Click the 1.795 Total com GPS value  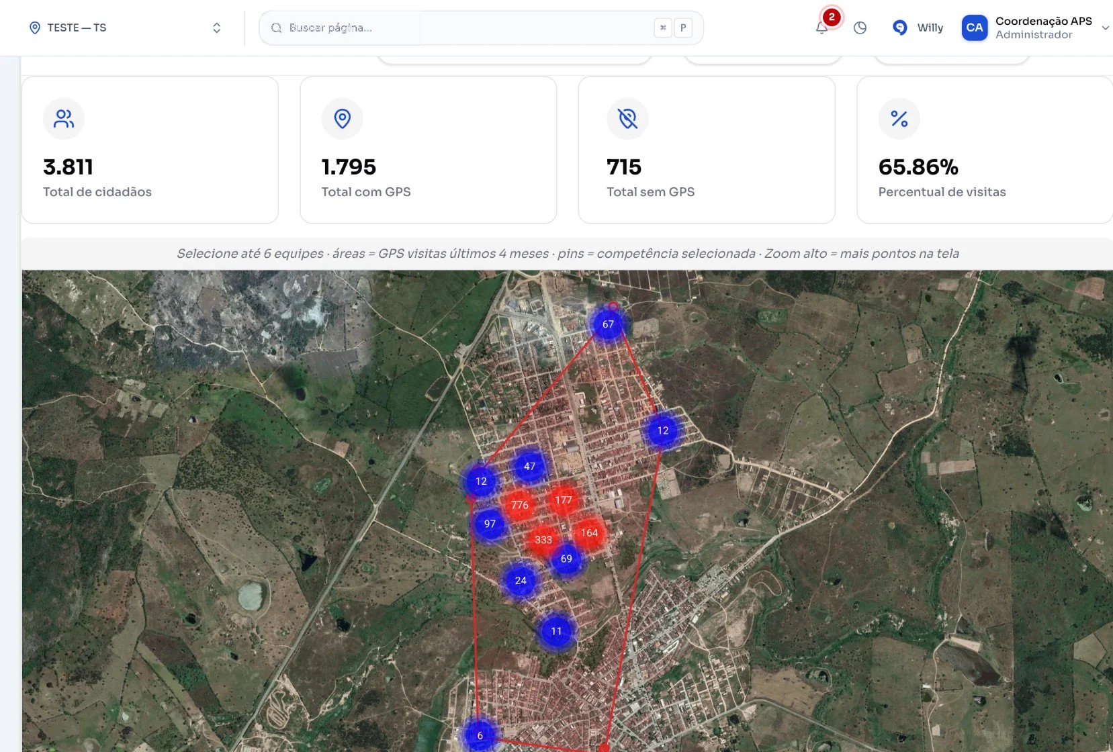pos(349,167)
